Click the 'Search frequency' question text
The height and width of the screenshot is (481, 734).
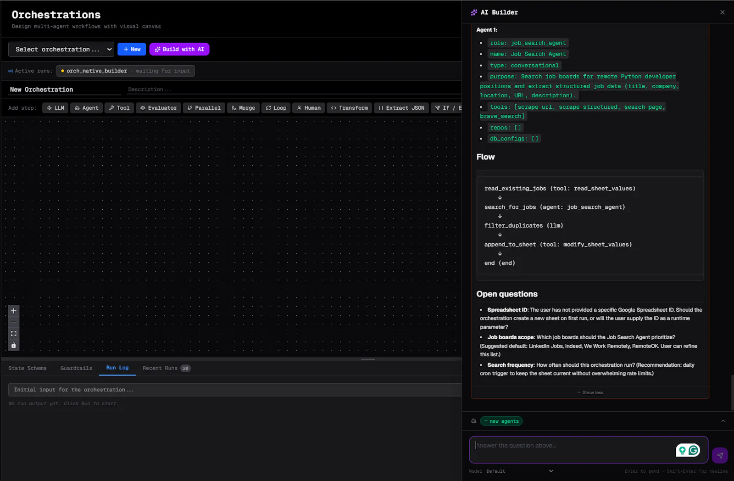[x=587, y=369]
